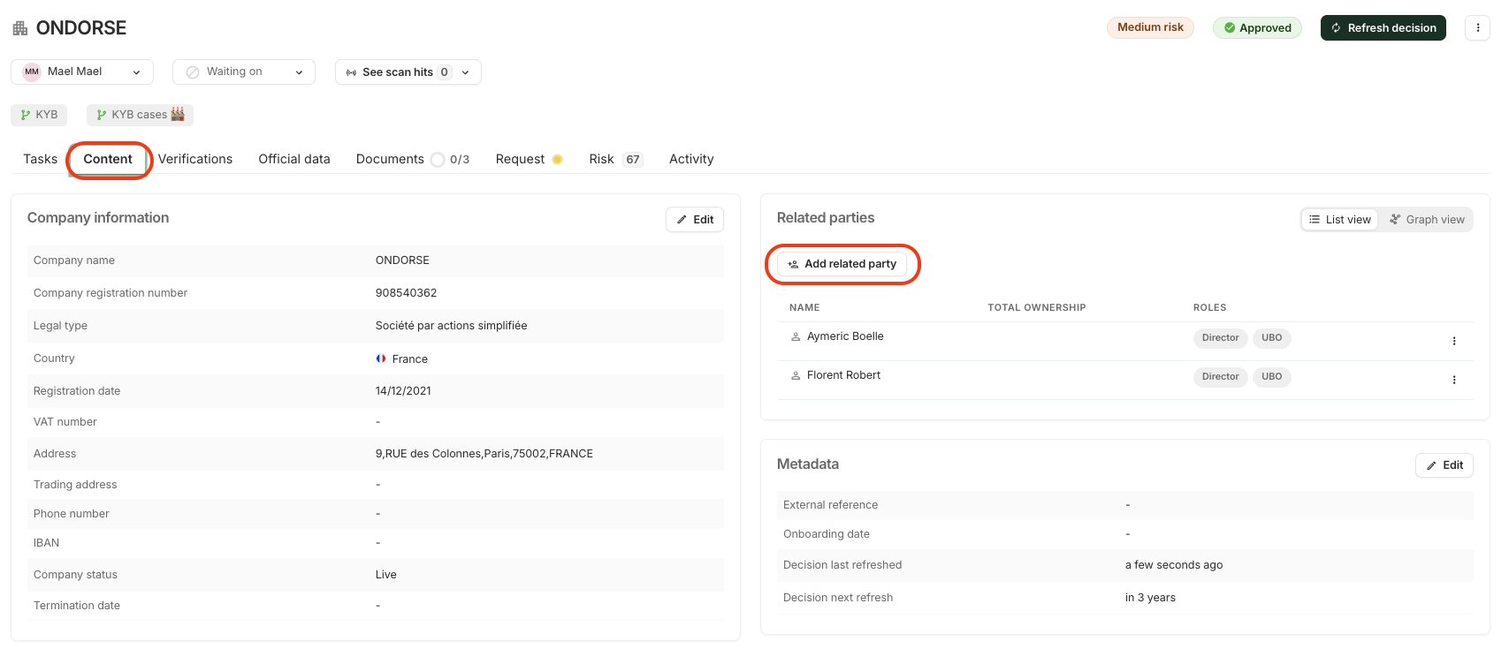Expand the Mael Mael assignee dropdown
The height and width of the screenshot is (649, 1509).
click(x=136, y=72)
